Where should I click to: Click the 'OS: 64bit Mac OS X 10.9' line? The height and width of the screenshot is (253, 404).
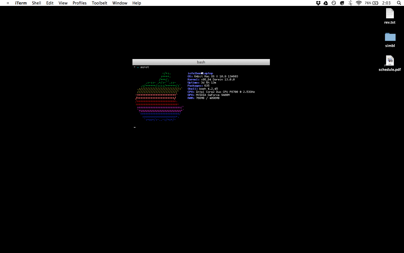[213, 76]
